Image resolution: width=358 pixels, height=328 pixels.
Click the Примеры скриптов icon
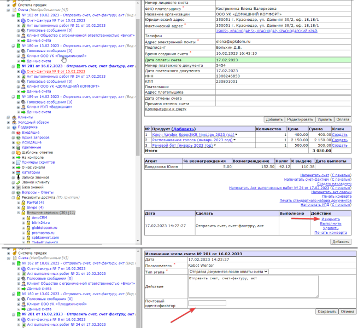point(18,163)
